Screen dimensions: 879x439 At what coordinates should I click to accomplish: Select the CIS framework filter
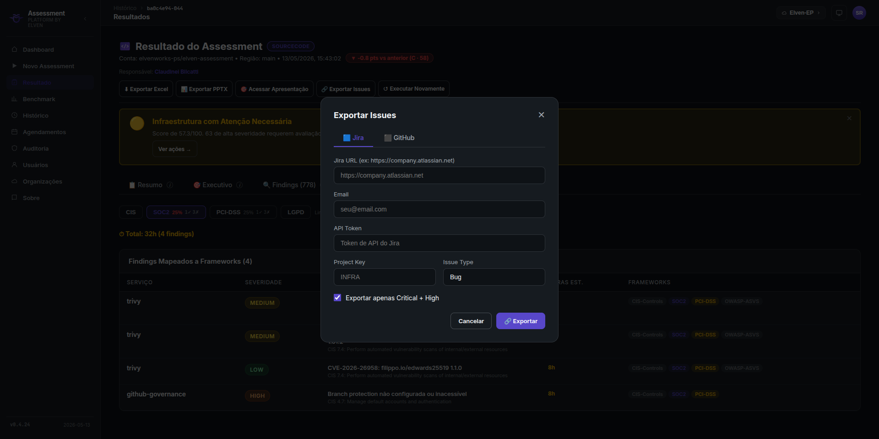point(131,212)
